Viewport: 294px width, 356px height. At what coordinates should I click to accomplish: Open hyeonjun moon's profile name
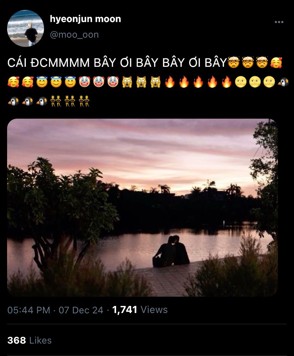coord(85,19)
